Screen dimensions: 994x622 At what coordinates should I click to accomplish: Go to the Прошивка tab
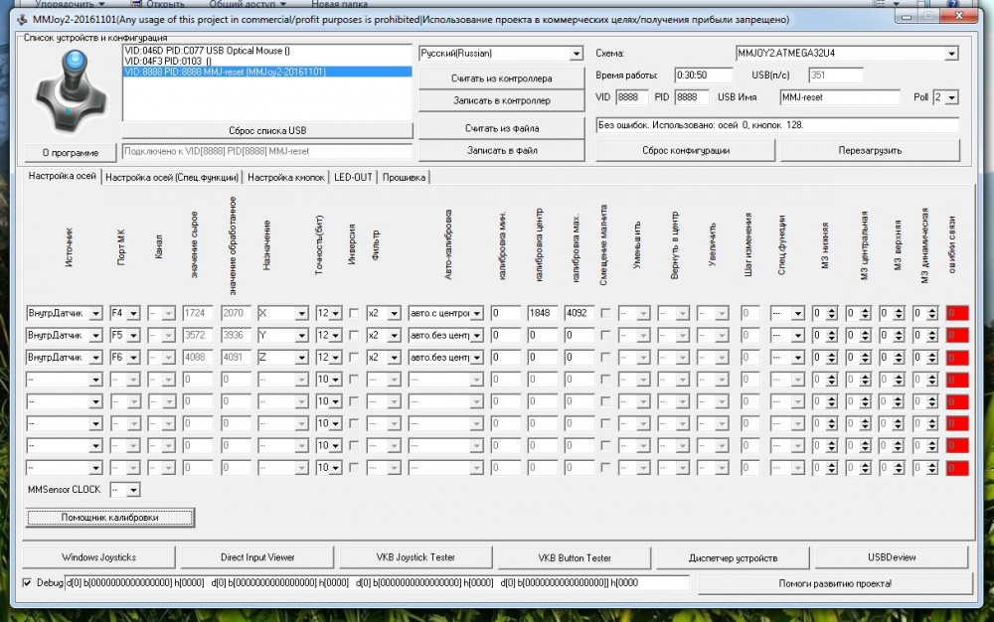click(405, 177)
